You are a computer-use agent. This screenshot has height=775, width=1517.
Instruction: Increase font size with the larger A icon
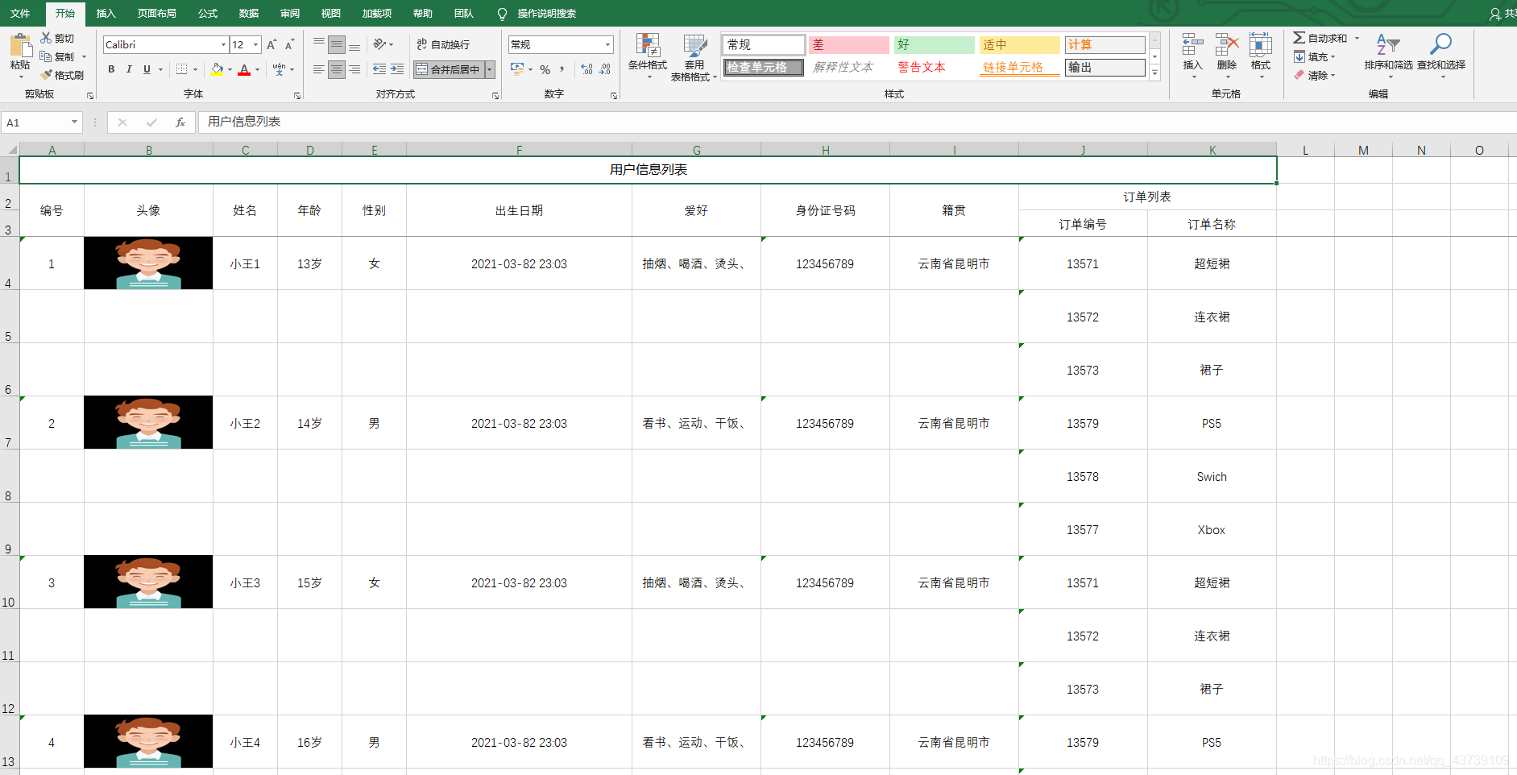pyautogui.click(x=272, y=44)
